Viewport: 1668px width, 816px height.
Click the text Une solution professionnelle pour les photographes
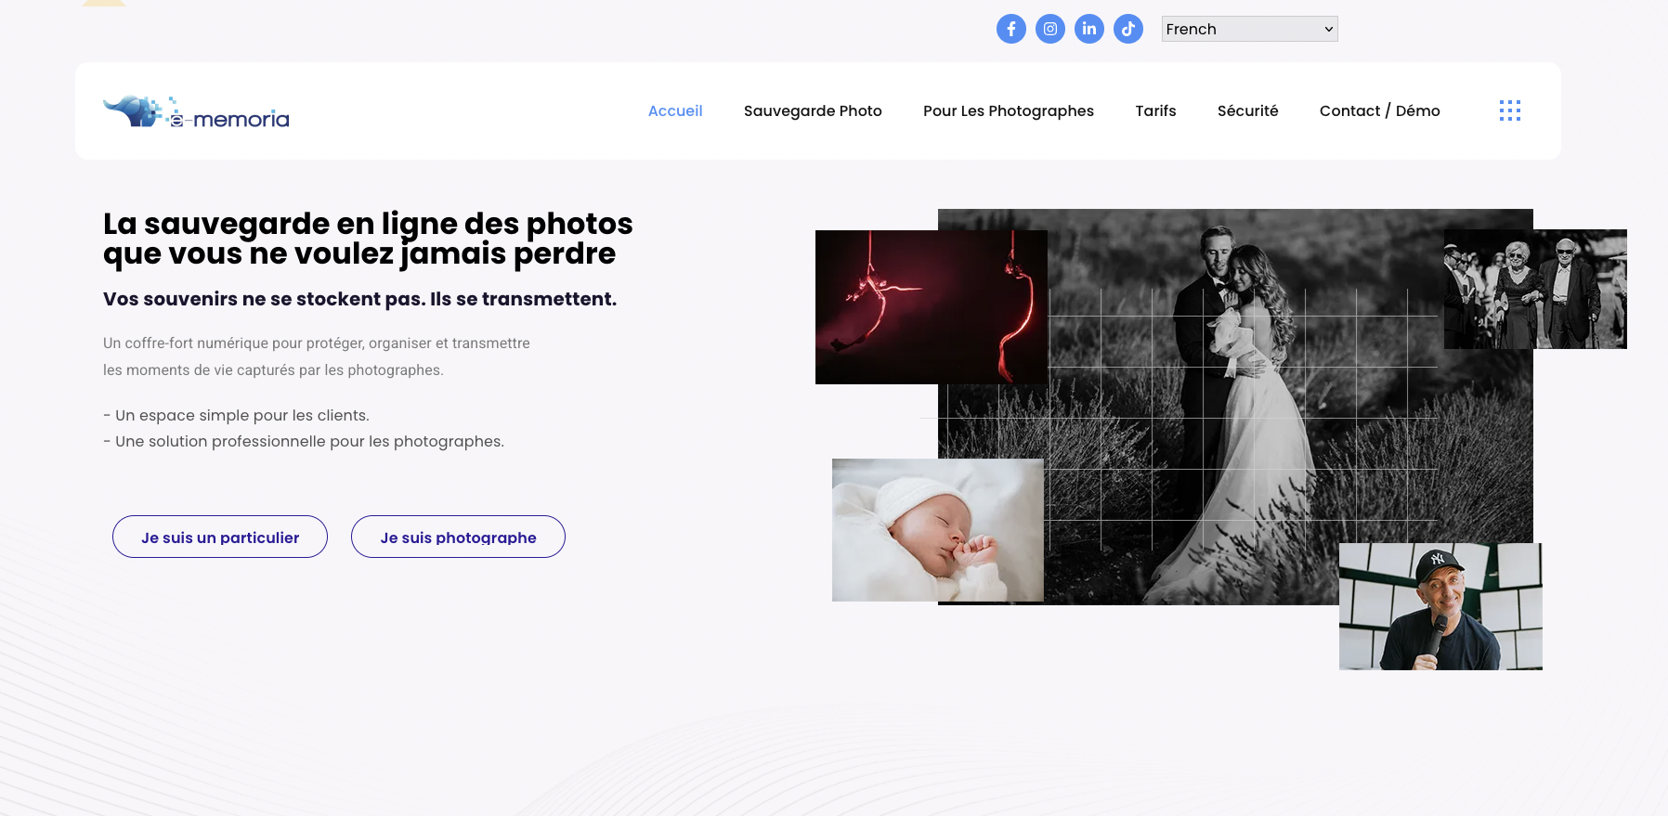pyautogui.click(x=304, y=441)
